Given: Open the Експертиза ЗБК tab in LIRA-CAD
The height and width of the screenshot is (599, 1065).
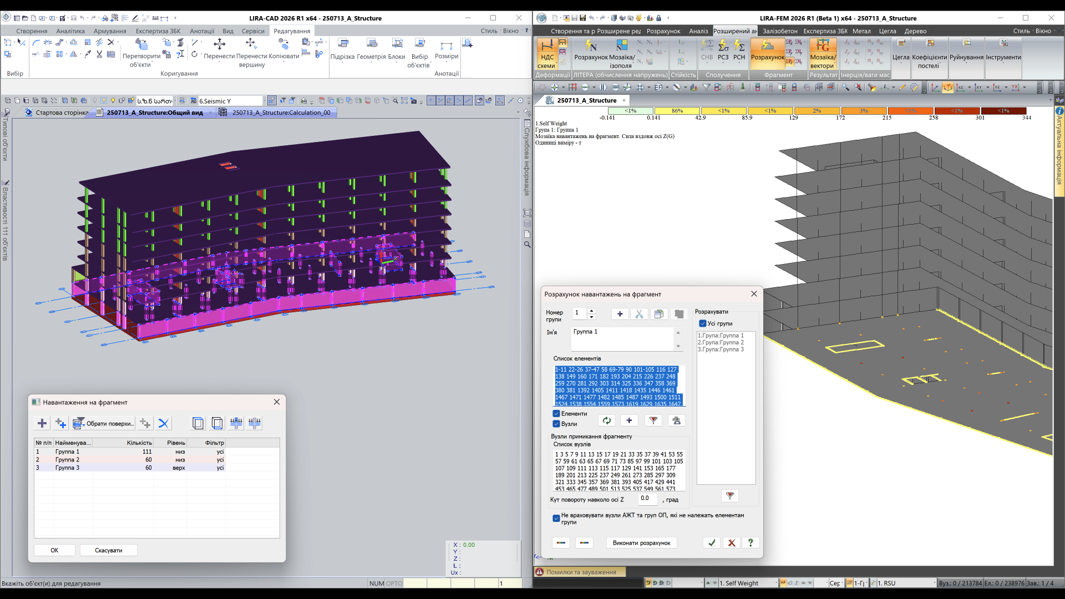Looking at the screenshot, I should pyautogui.click(x=158, y=31).
